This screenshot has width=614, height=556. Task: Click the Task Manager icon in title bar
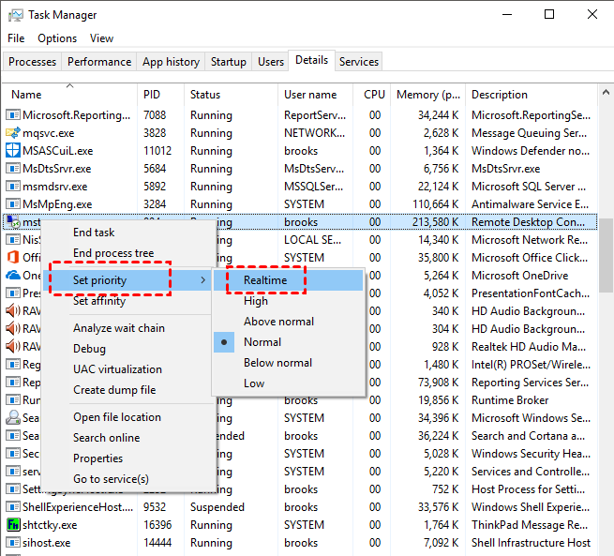click(16, 15)
